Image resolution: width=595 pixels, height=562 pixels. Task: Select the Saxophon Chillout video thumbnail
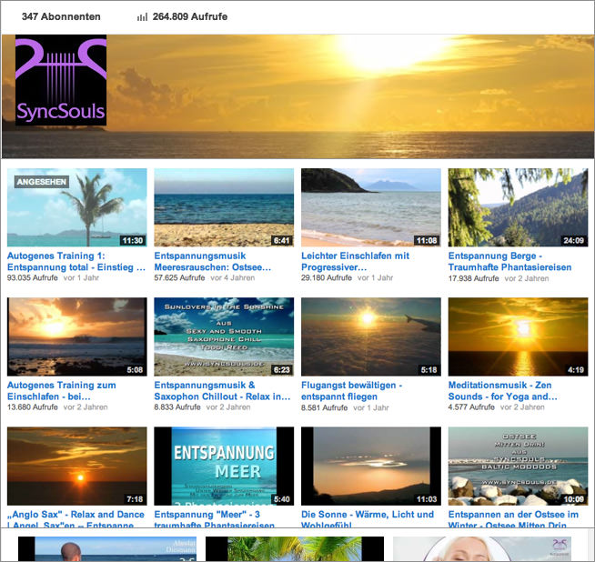(224, 336)
